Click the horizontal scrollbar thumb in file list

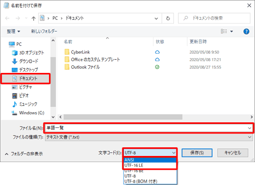[123, 117]
